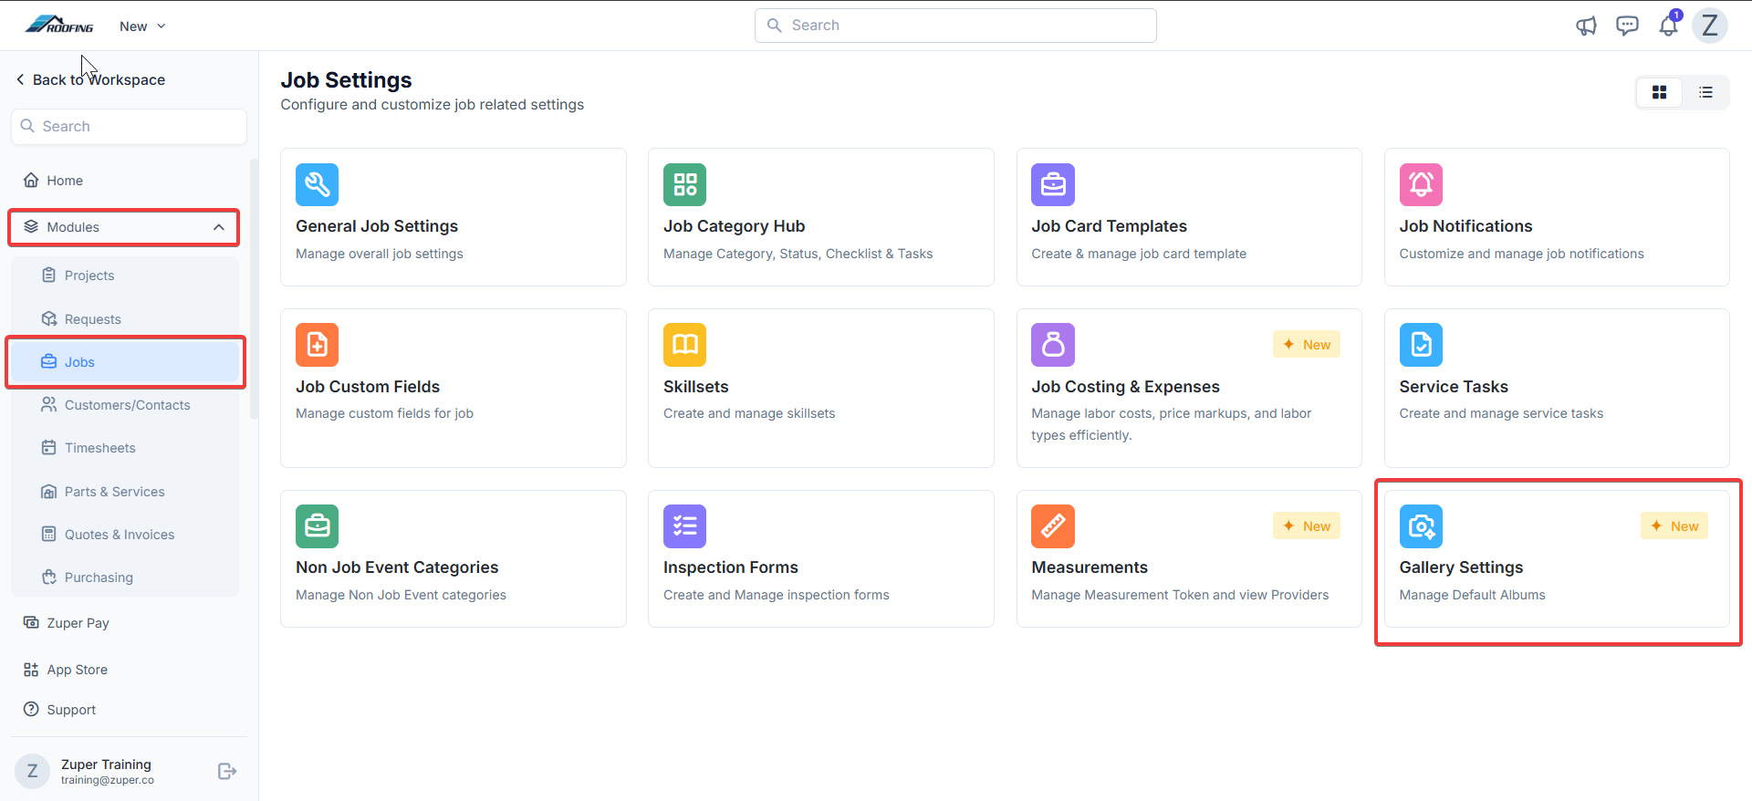The width and height of the screenshot is (1752, 801).
Task: Open the New dropdown in header
Action: tap(142, 26)
